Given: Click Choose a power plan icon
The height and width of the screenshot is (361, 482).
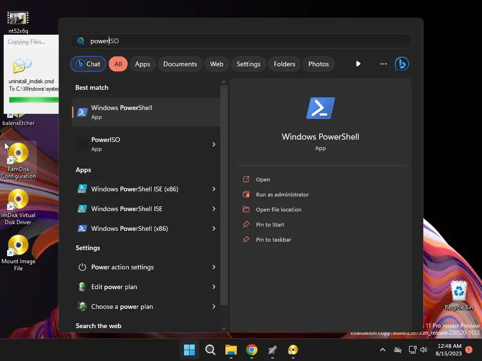Looking at the screenshot, I should [82, 306].
